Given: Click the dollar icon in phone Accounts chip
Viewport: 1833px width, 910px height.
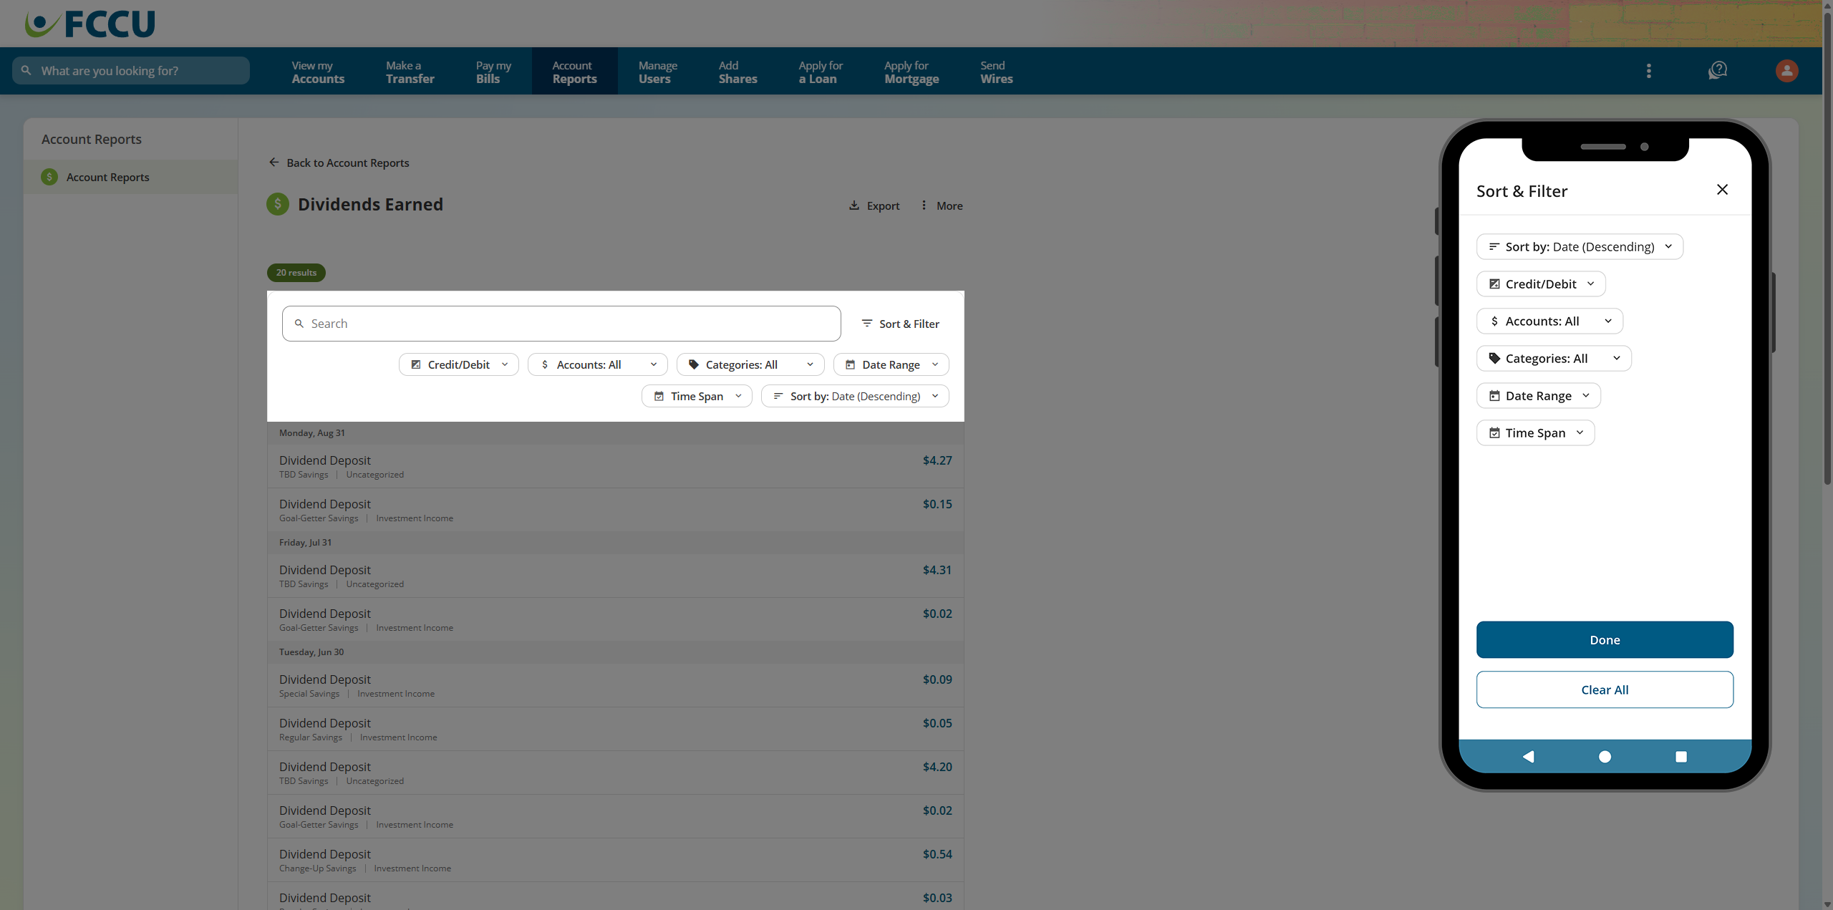Looking at the screenshot, I should tap(1494, 321).
